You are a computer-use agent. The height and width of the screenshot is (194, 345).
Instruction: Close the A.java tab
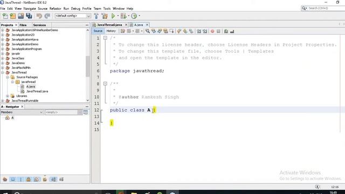pos(147,25)
